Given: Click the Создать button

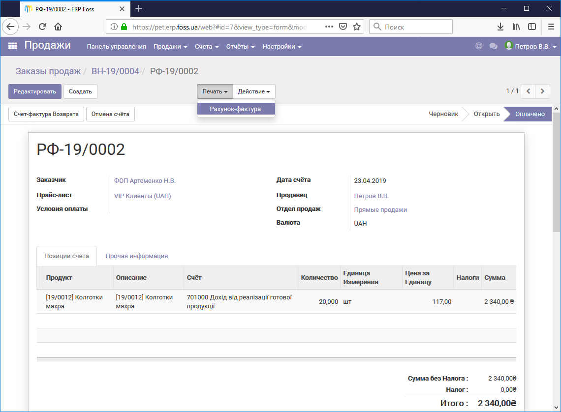Looking at the screenshot, I should (x=80, y=91).
